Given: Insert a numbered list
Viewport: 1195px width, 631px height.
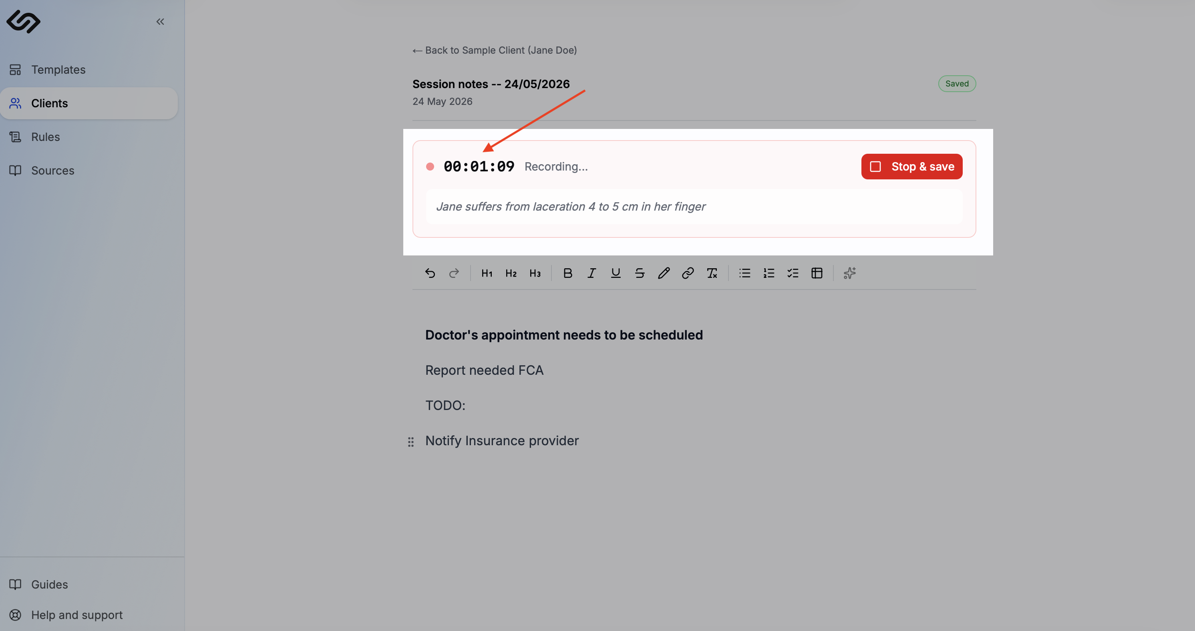Looking at the screenshot, I should coord(769,273).
